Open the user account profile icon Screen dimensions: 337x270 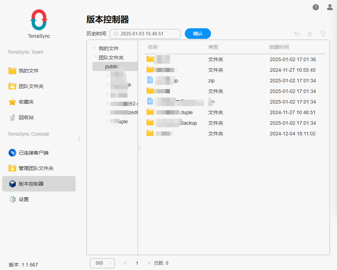point(330,7)
